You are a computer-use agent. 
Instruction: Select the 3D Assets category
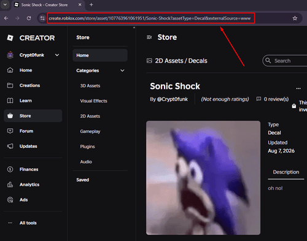coord(90,86)
